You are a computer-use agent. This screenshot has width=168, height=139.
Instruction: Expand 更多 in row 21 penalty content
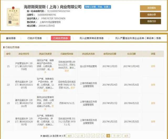click(67, 71)
